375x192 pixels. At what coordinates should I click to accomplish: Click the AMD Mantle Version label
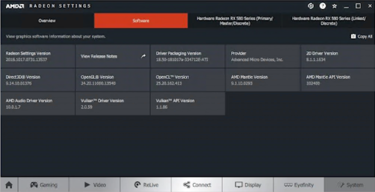pos(250,77)
